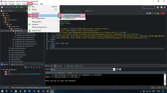Collapse the src folder
Image resolution: width=167 pixels, height=93 pixels.
pos(3,22)
